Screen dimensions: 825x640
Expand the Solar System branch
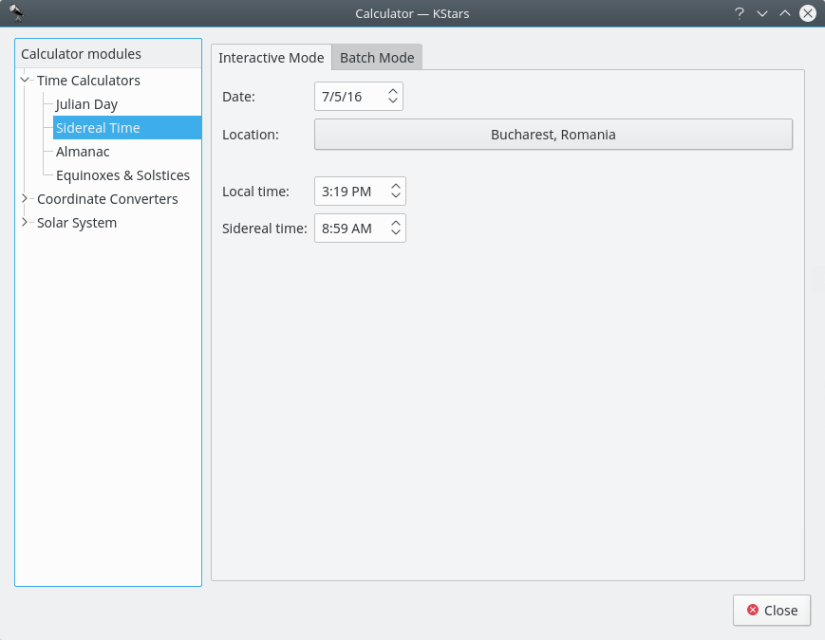[x=25, y=223]
